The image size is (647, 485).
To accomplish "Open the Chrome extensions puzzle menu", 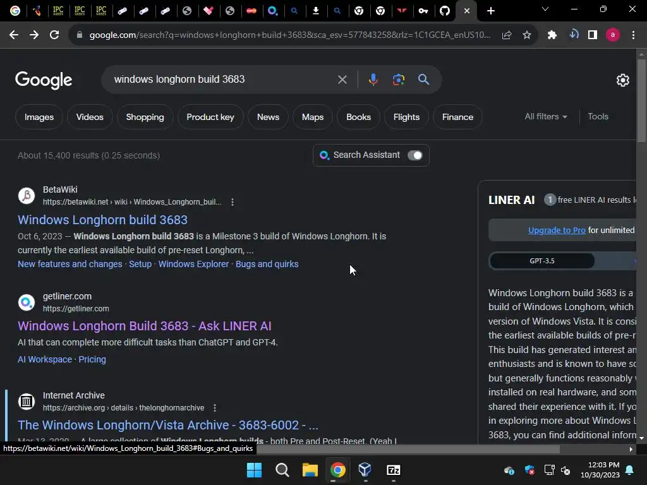I will click(x=552, y=35).
